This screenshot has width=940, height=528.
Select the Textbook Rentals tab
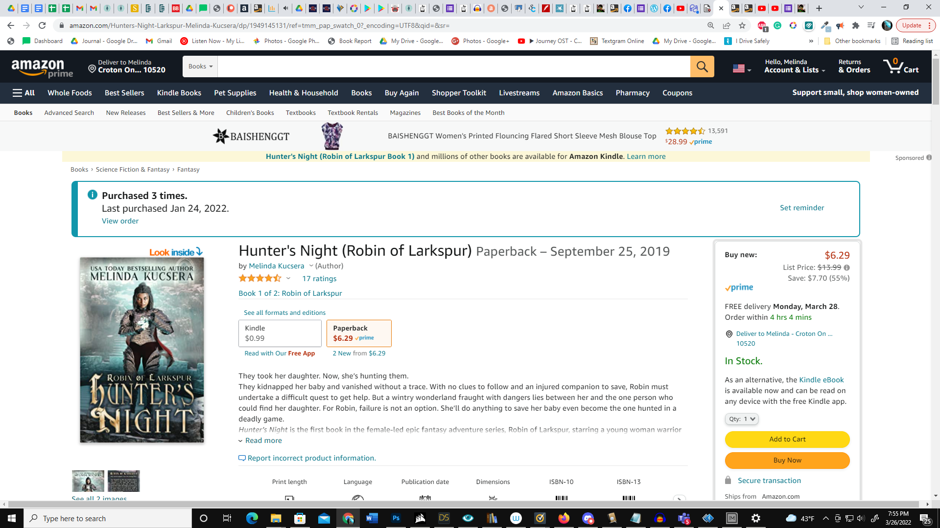tap(352, 113)
